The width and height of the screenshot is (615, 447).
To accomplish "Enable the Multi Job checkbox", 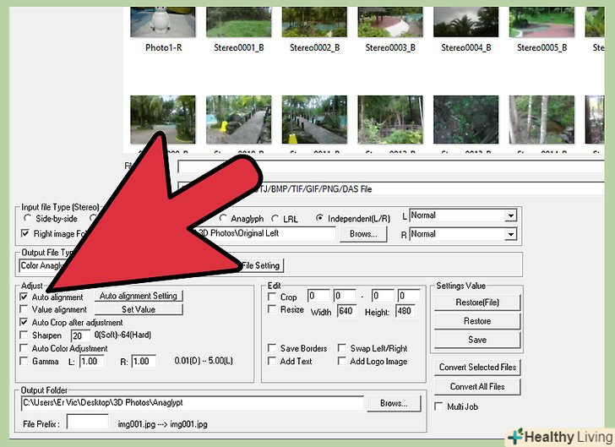I will 438,406.
